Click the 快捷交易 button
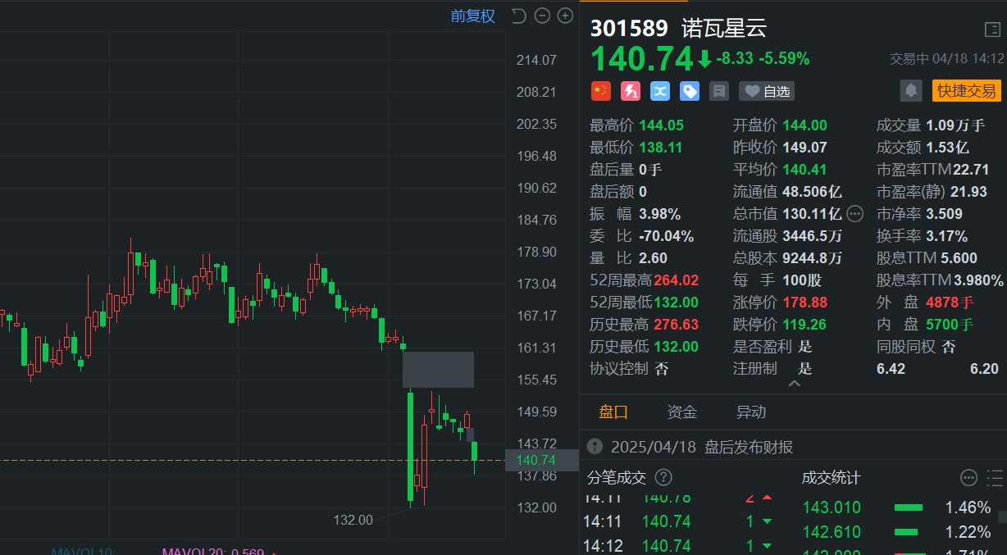 [x=967, y=91]
